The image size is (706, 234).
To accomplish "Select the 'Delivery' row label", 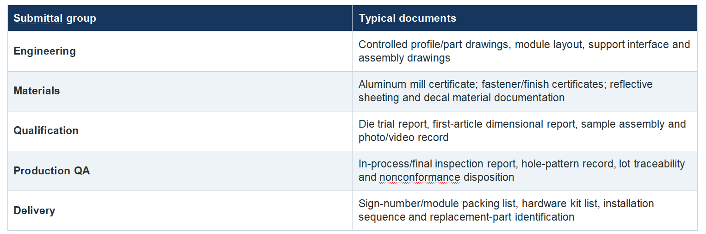I will [x=34, y=210].
